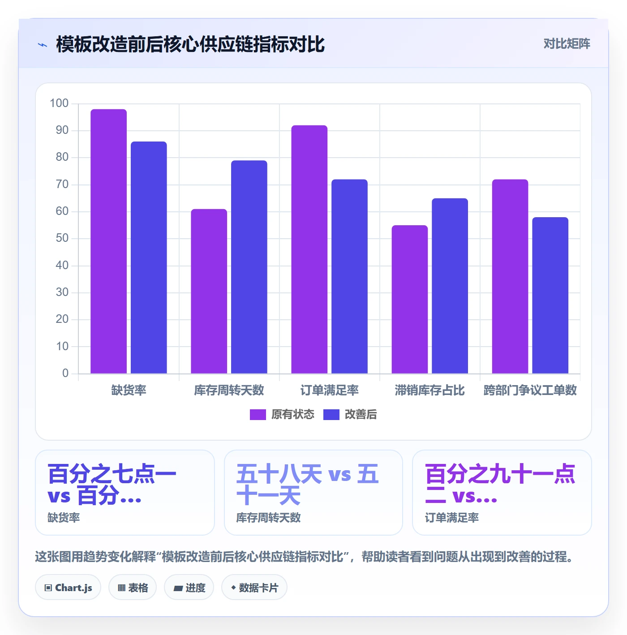Click the 50 y-axis tick label

tap(62, 238)
